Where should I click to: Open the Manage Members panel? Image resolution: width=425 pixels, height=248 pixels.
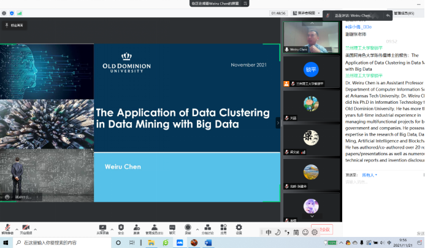[x=154, y=228]
